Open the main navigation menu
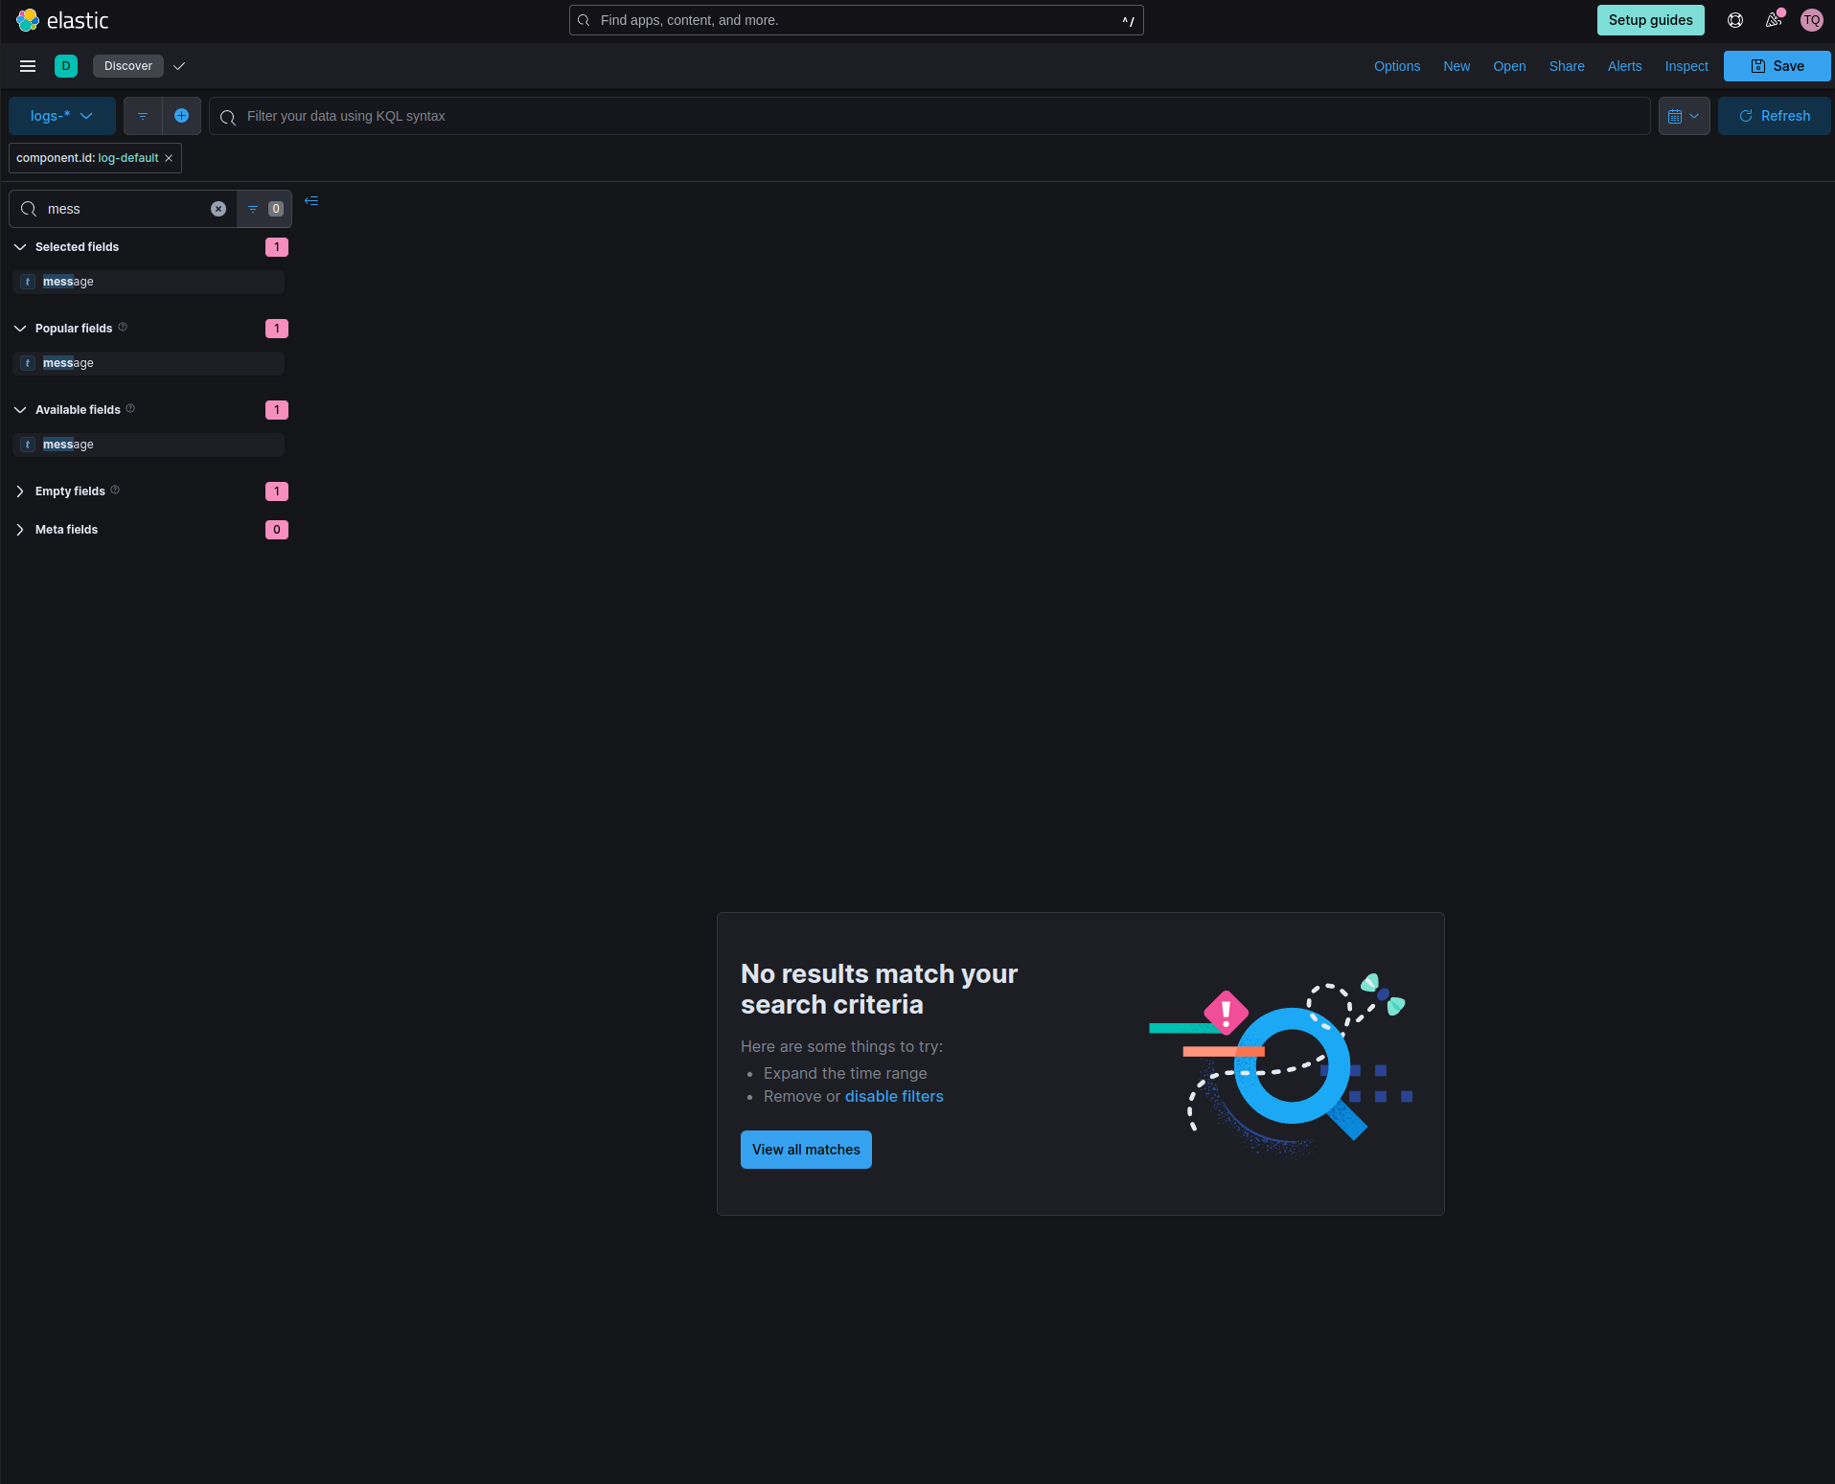This screenshot has width=1835, height=1484. [x=27, y=65]
